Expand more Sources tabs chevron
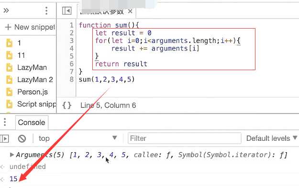The image size is (299, 188). 6,10
